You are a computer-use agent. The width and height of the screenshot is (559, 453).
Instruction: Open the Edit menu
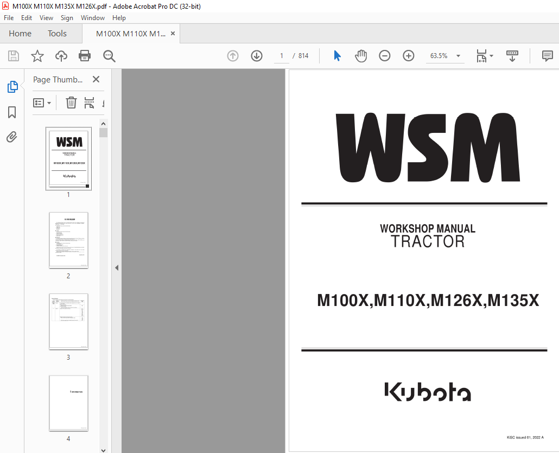27,18
